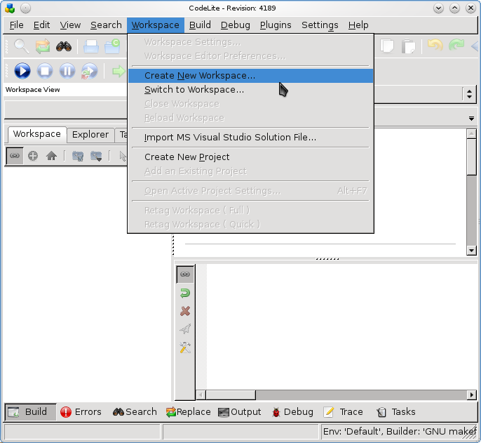Expand the small down-arrow tab list dropdown
The width and height of the screenshot is (481, 443).
click(x=471, y=118)
